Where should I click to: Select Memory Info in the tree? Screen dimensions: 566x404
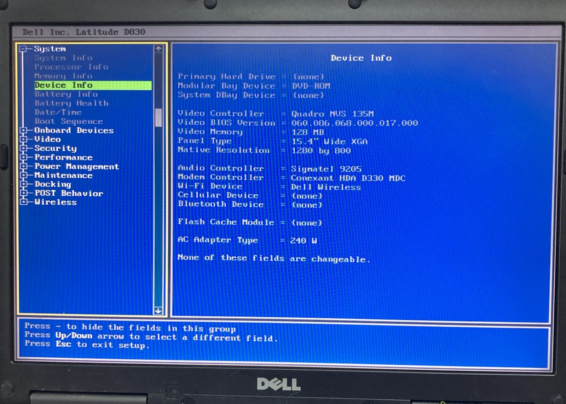tap(63, 76)
